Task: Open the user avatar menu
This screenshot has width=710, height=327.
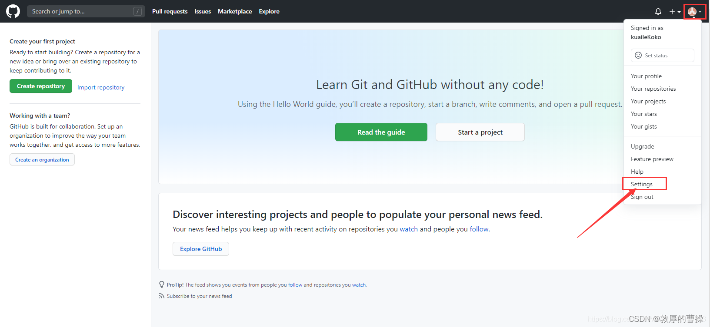Action: pos(695,12)
